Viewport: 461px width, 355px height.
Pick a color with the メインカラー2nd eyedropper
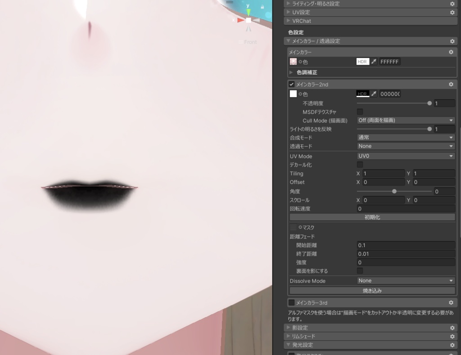tap(374, 93)
